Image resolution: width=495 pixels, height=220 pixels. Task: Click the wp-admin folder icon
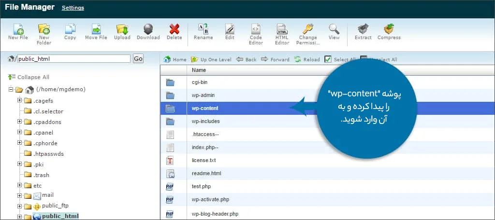coord(170,95)
